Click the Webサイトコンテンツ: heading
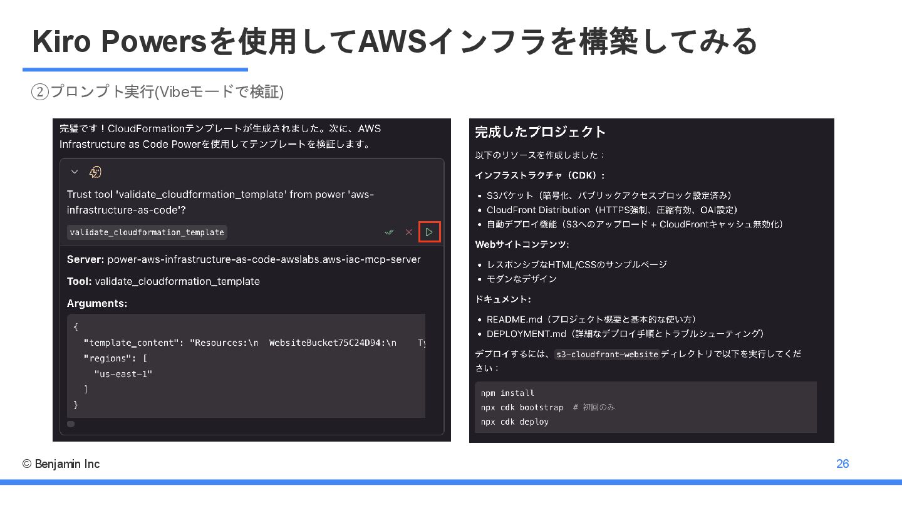 click(x=522, y=244)
